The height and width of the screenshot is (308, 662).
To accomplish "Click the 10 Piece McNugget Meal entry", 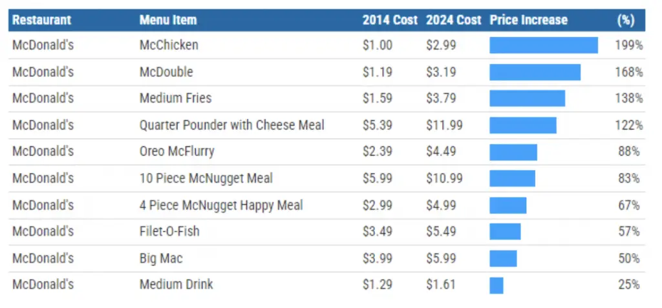I will click(x=206, y=178).
